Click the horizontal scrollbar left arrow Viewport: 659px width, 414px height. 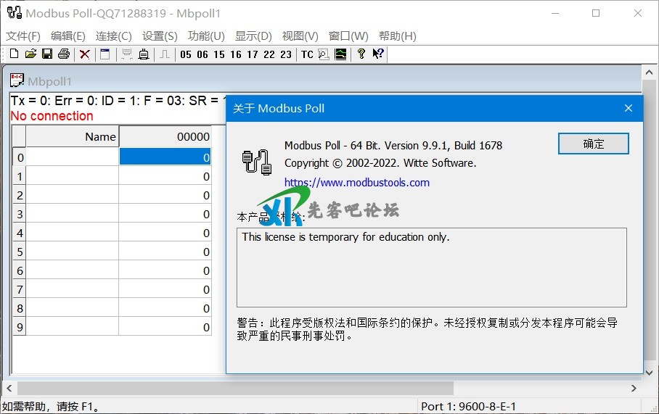pyautogui.click(x=9, y=389)
